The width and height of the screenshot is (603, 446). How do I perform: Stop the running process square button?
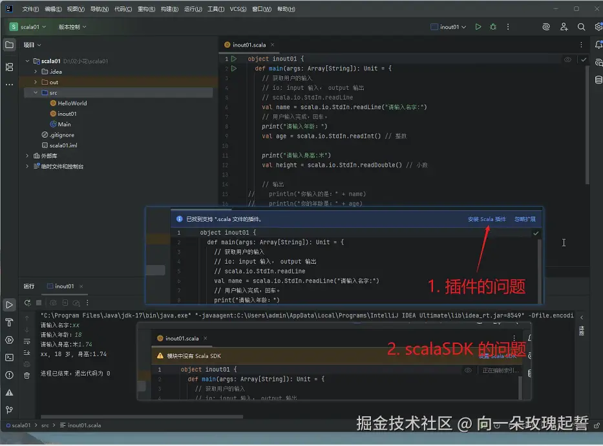(39, 303)
